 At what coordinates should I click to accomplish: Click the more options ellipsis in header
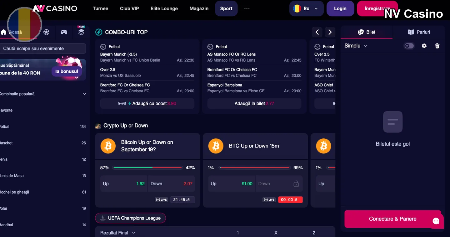[x=247, y=8]
